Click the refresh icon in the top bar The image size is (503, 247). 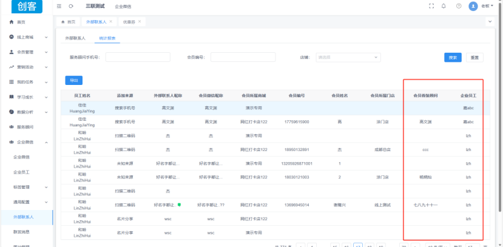(x=72, y=6)
